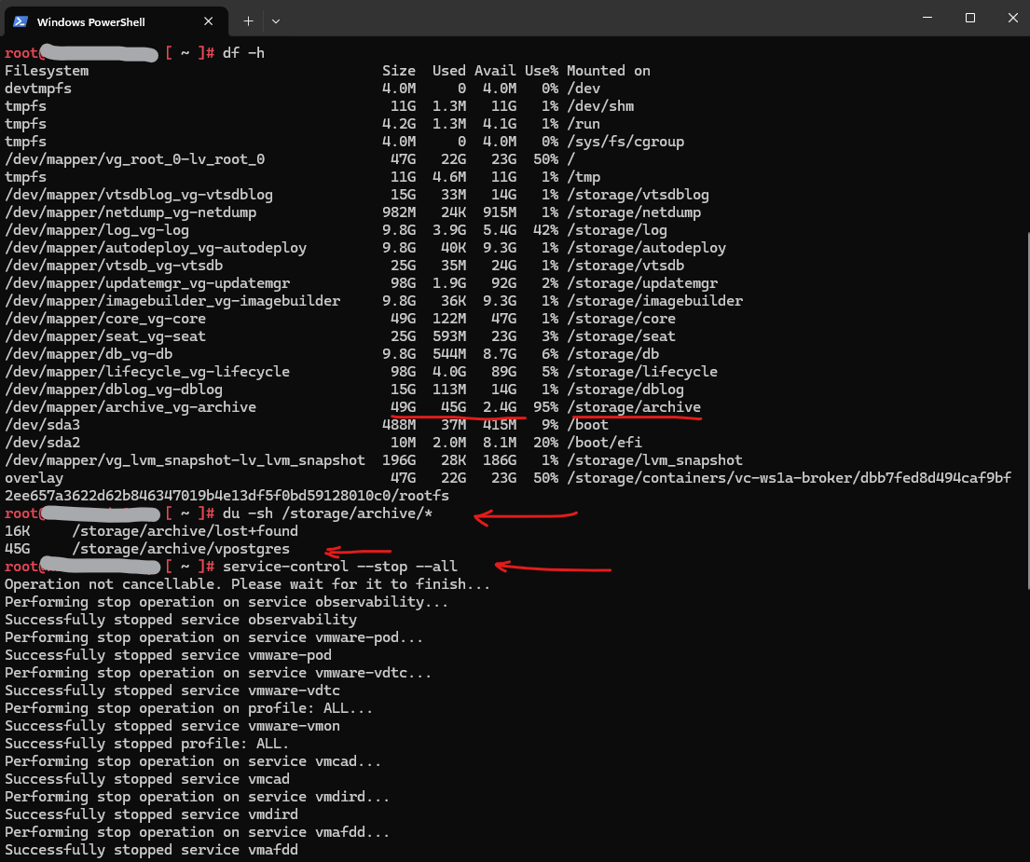Viewport: 1030px width, 862px height.
Task: Click the underlined /storage/archive mount path
Action: (634, 407)
